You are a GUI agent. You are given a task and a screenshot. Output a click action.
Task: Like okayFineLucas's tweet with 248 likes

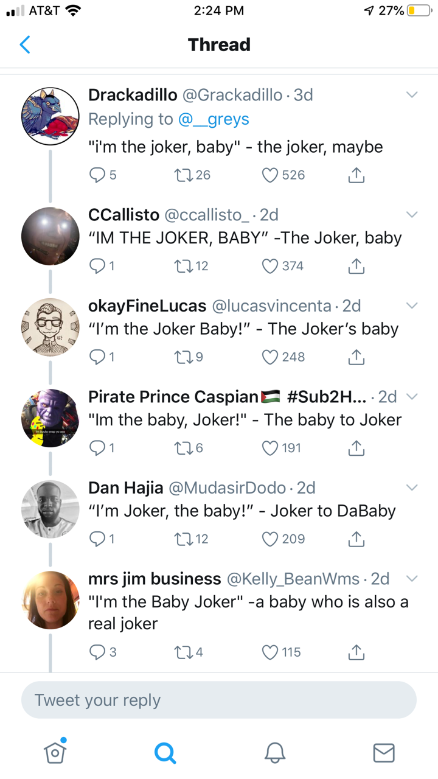(x=270, y=357)
